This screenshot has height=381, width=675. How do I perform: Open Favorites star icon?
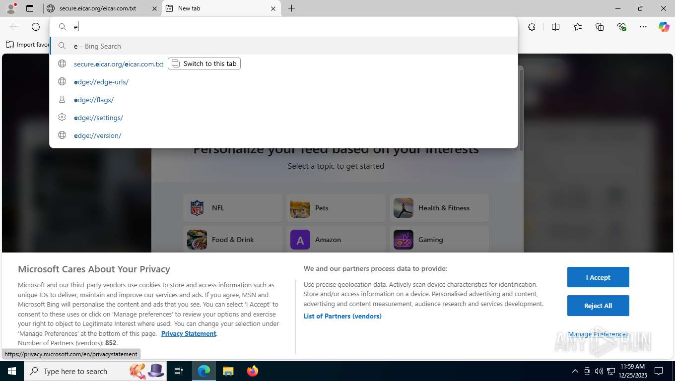[x=577, y=27]
